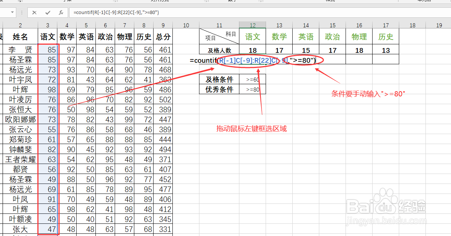The height and width of the screenshot is (236, 451).
Task: Click the 语文 header cell in column 3
Action: point(48,37)
